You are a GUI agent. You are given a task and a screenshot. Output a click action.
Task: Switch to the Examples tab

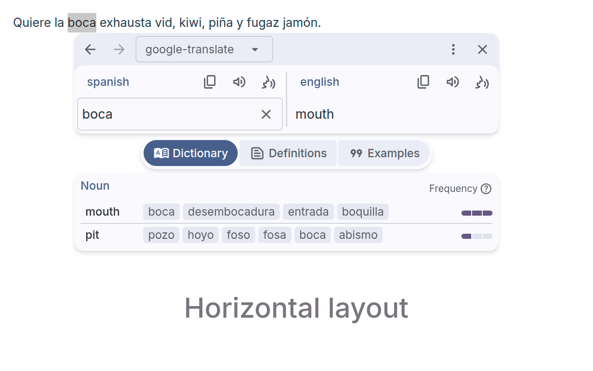pos(384,153)
